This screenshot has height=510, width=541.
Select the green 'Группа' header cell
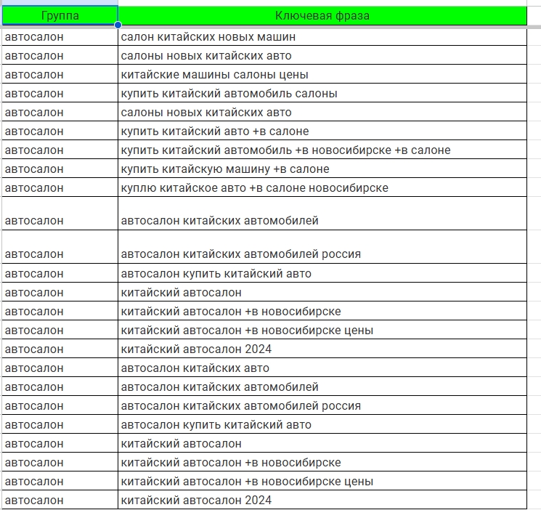60,15
